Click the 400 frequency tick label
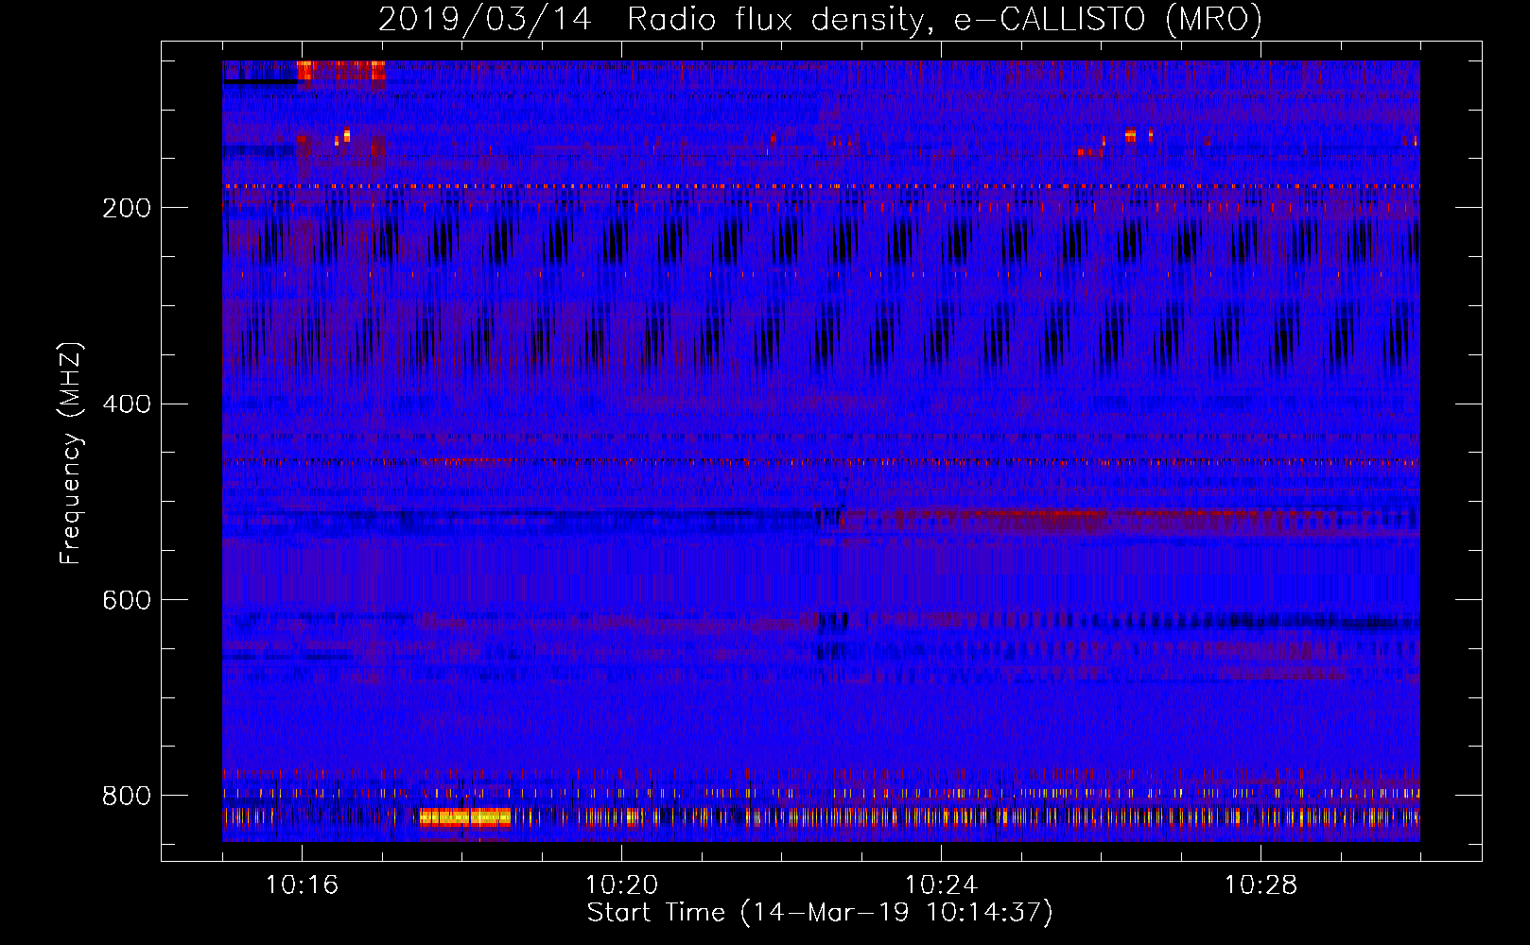 click(127, 404)
